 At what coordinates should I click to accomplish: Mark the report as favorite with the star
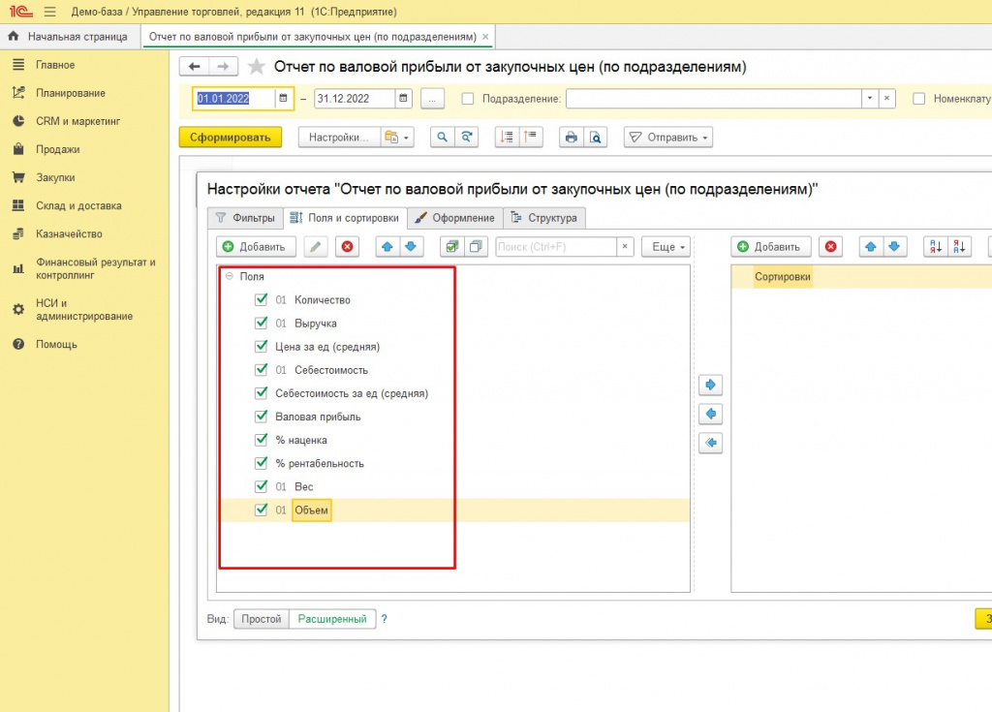click(257, 67)
